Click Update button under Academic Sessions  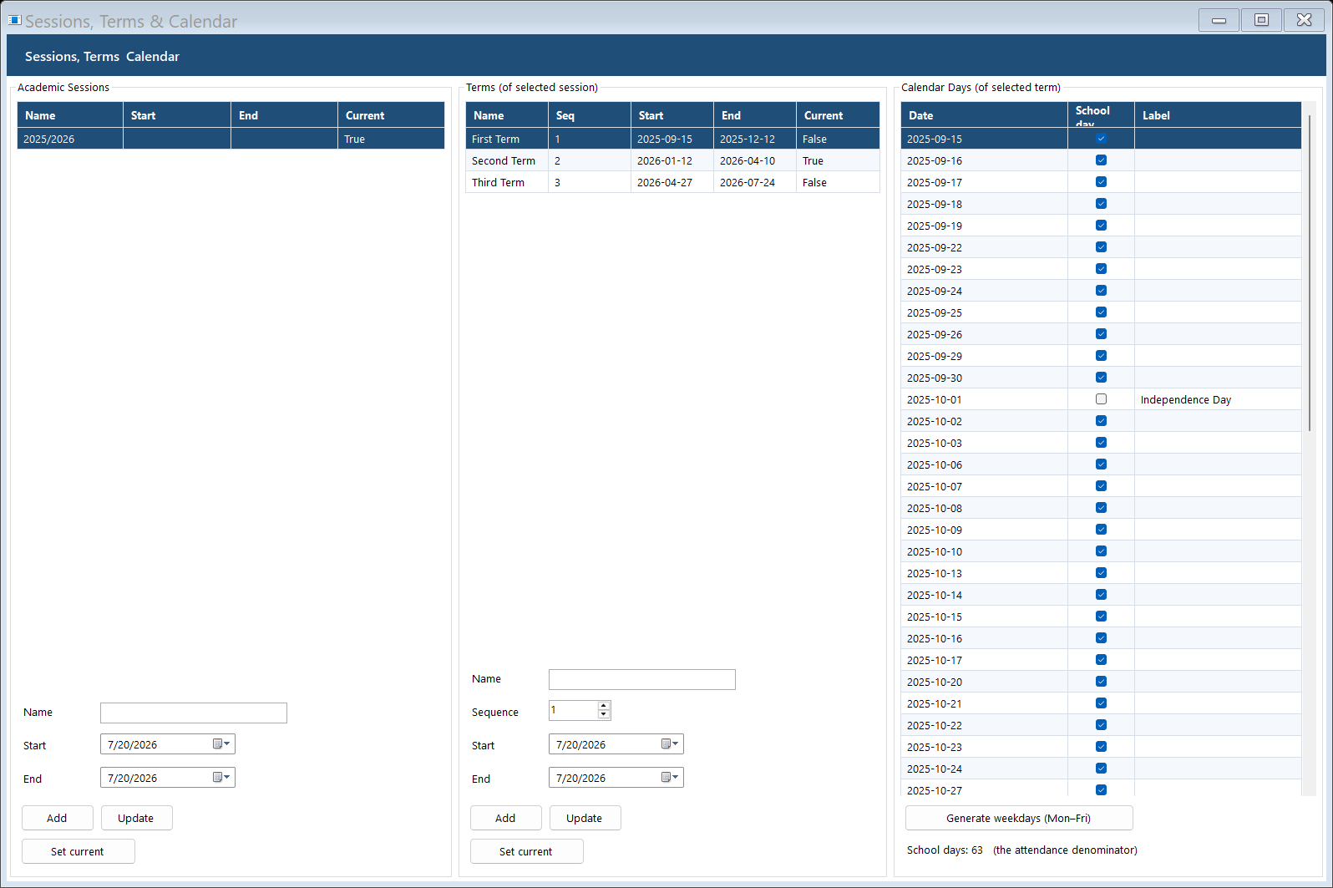136,818
